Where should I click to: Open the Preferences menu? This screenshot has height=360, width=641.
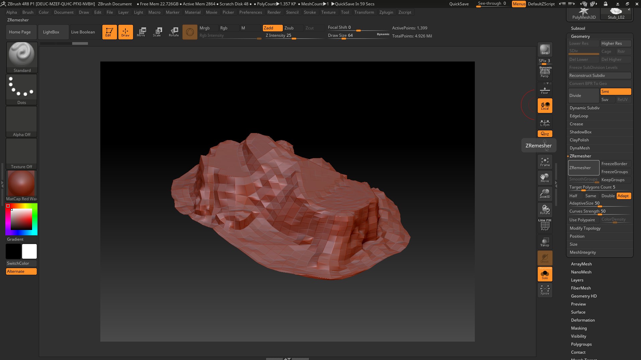(x=250, y=12)
